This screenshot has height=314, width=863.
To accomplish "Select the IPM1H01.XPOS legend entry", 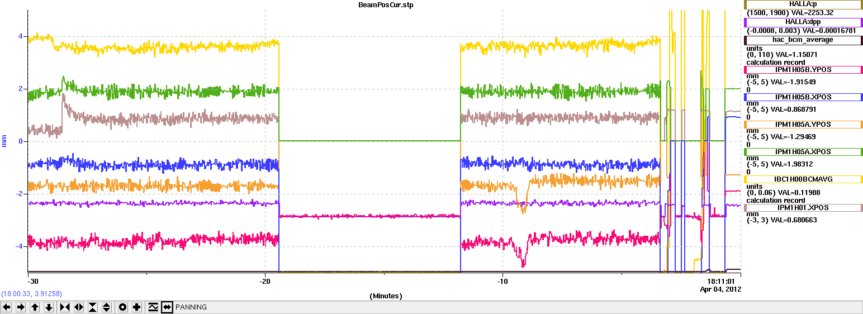I will (x=803, y=208).
